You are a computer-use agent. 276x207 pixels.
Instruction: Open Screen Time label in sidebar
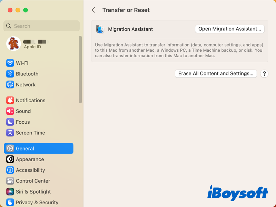(x=30, y=133)
